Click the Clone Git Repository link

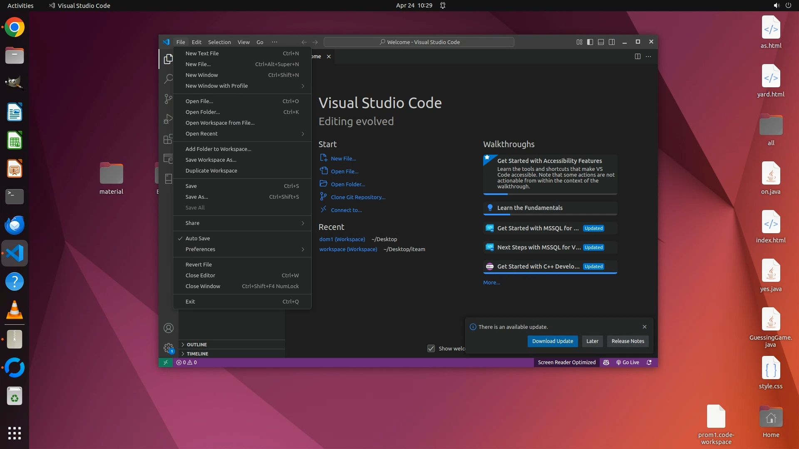pyautogui.click(x=358, y=197)
